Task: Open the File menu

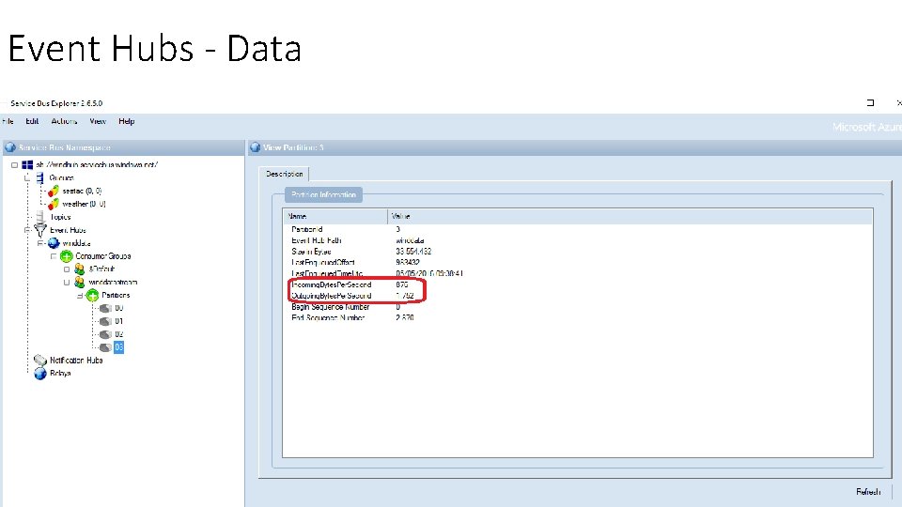Action: point(8,121)
